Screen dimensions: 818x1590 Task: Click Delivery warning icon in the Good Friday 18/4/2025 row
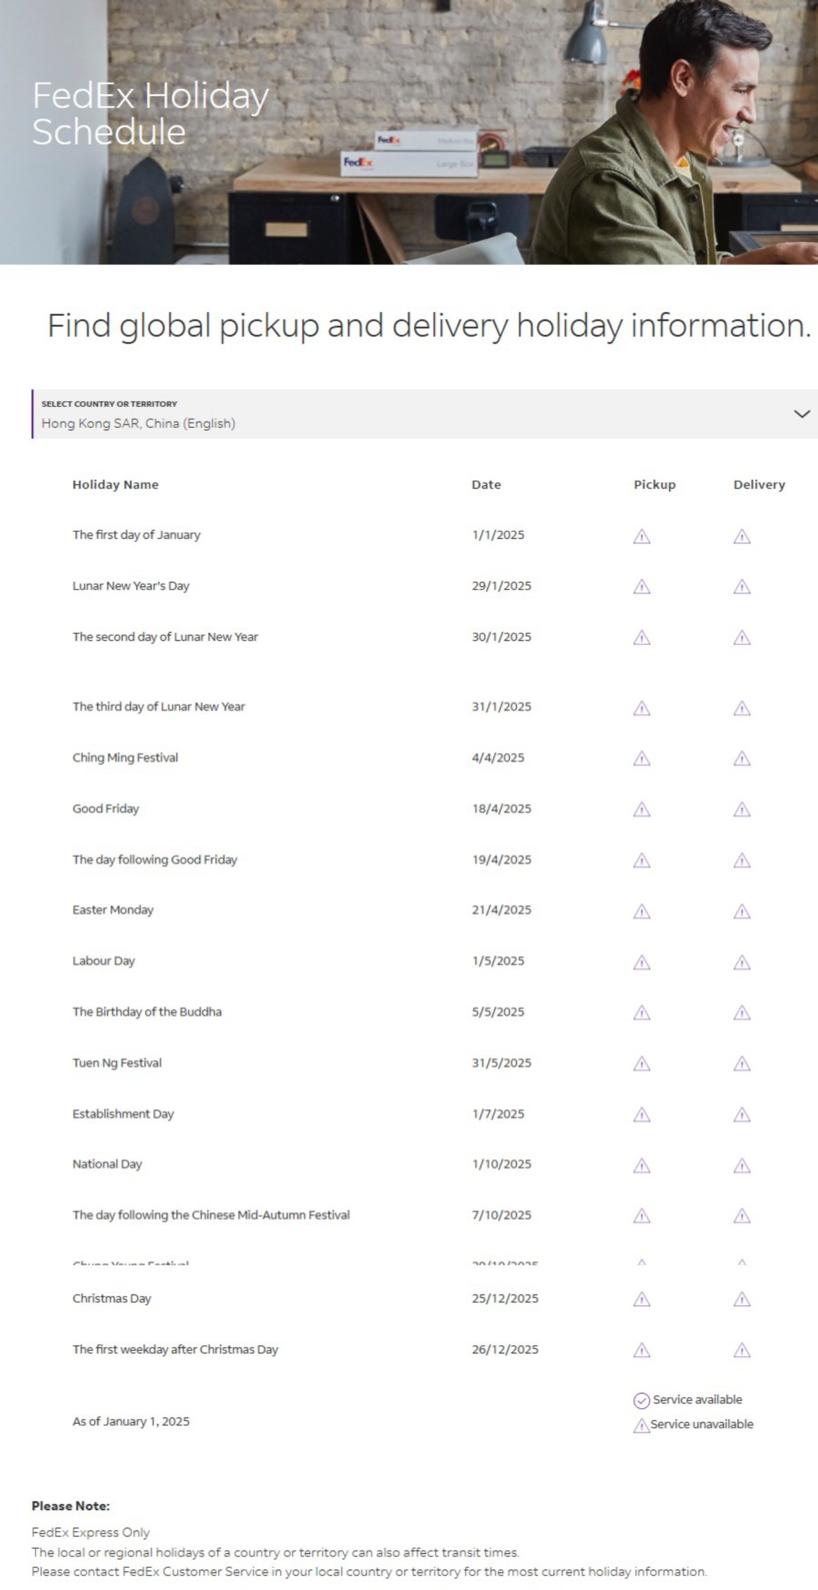pos(742,809)
